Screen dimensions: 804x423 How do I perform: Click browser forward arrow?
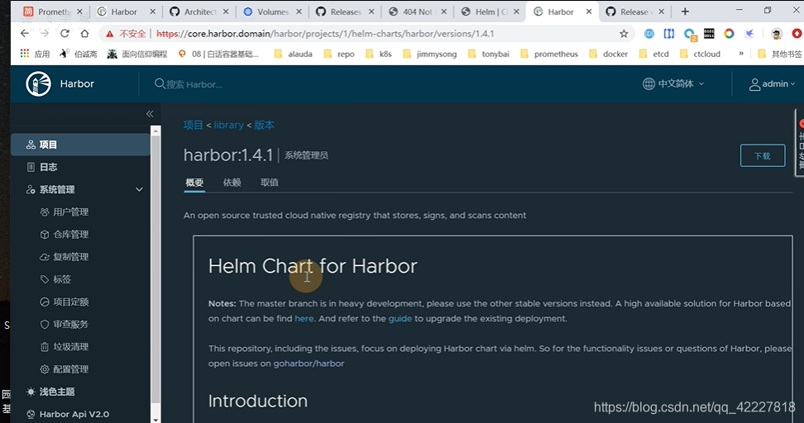coord(45,34)
